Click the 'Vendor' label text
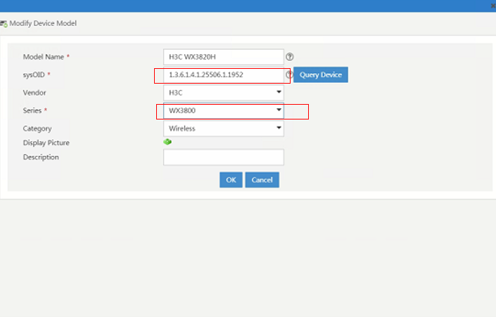 coord(34,93)
